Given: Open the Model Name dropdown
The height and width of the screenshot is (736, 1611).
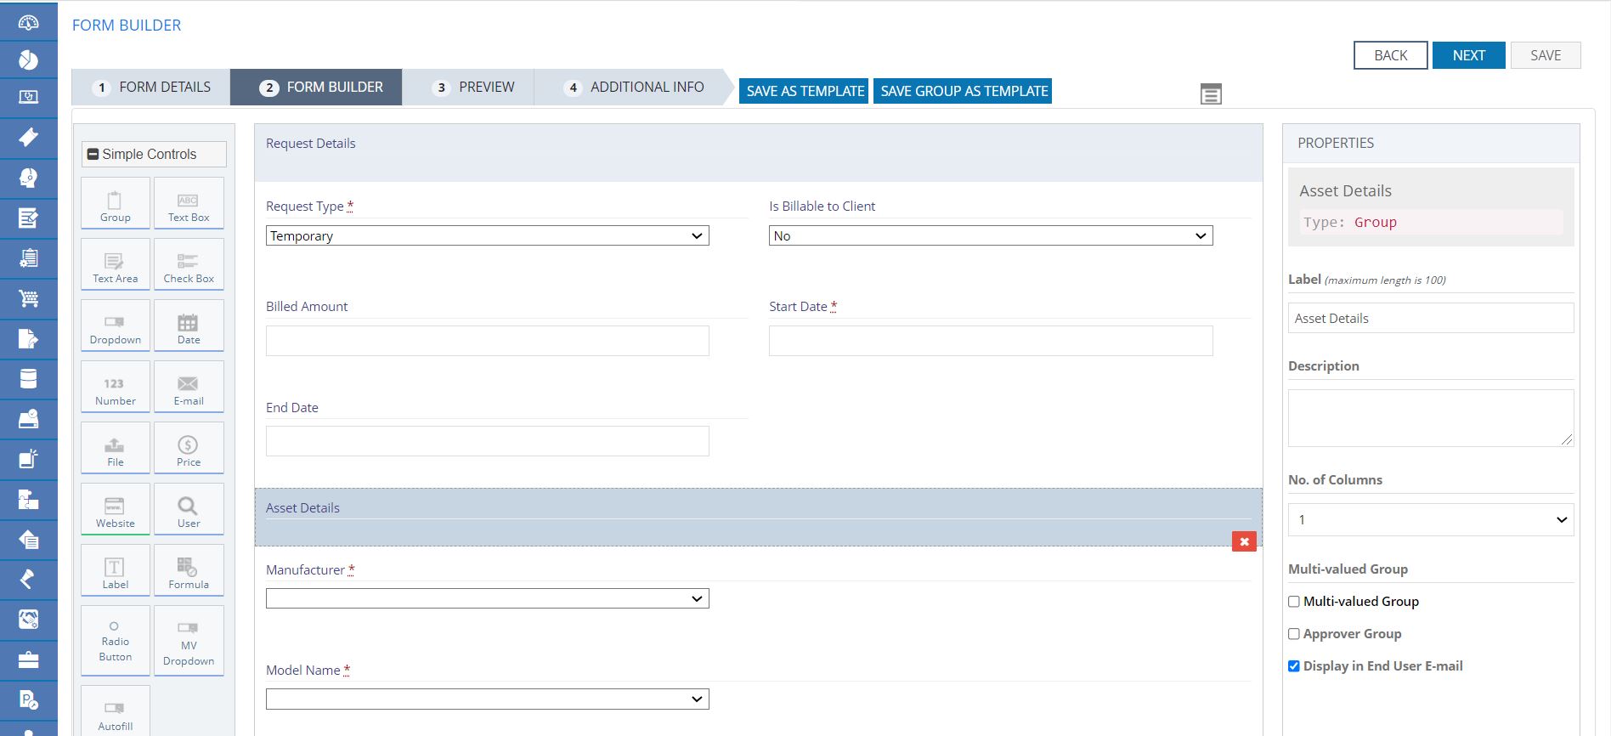Looking at the screenshot, I should tap(488, 699).
